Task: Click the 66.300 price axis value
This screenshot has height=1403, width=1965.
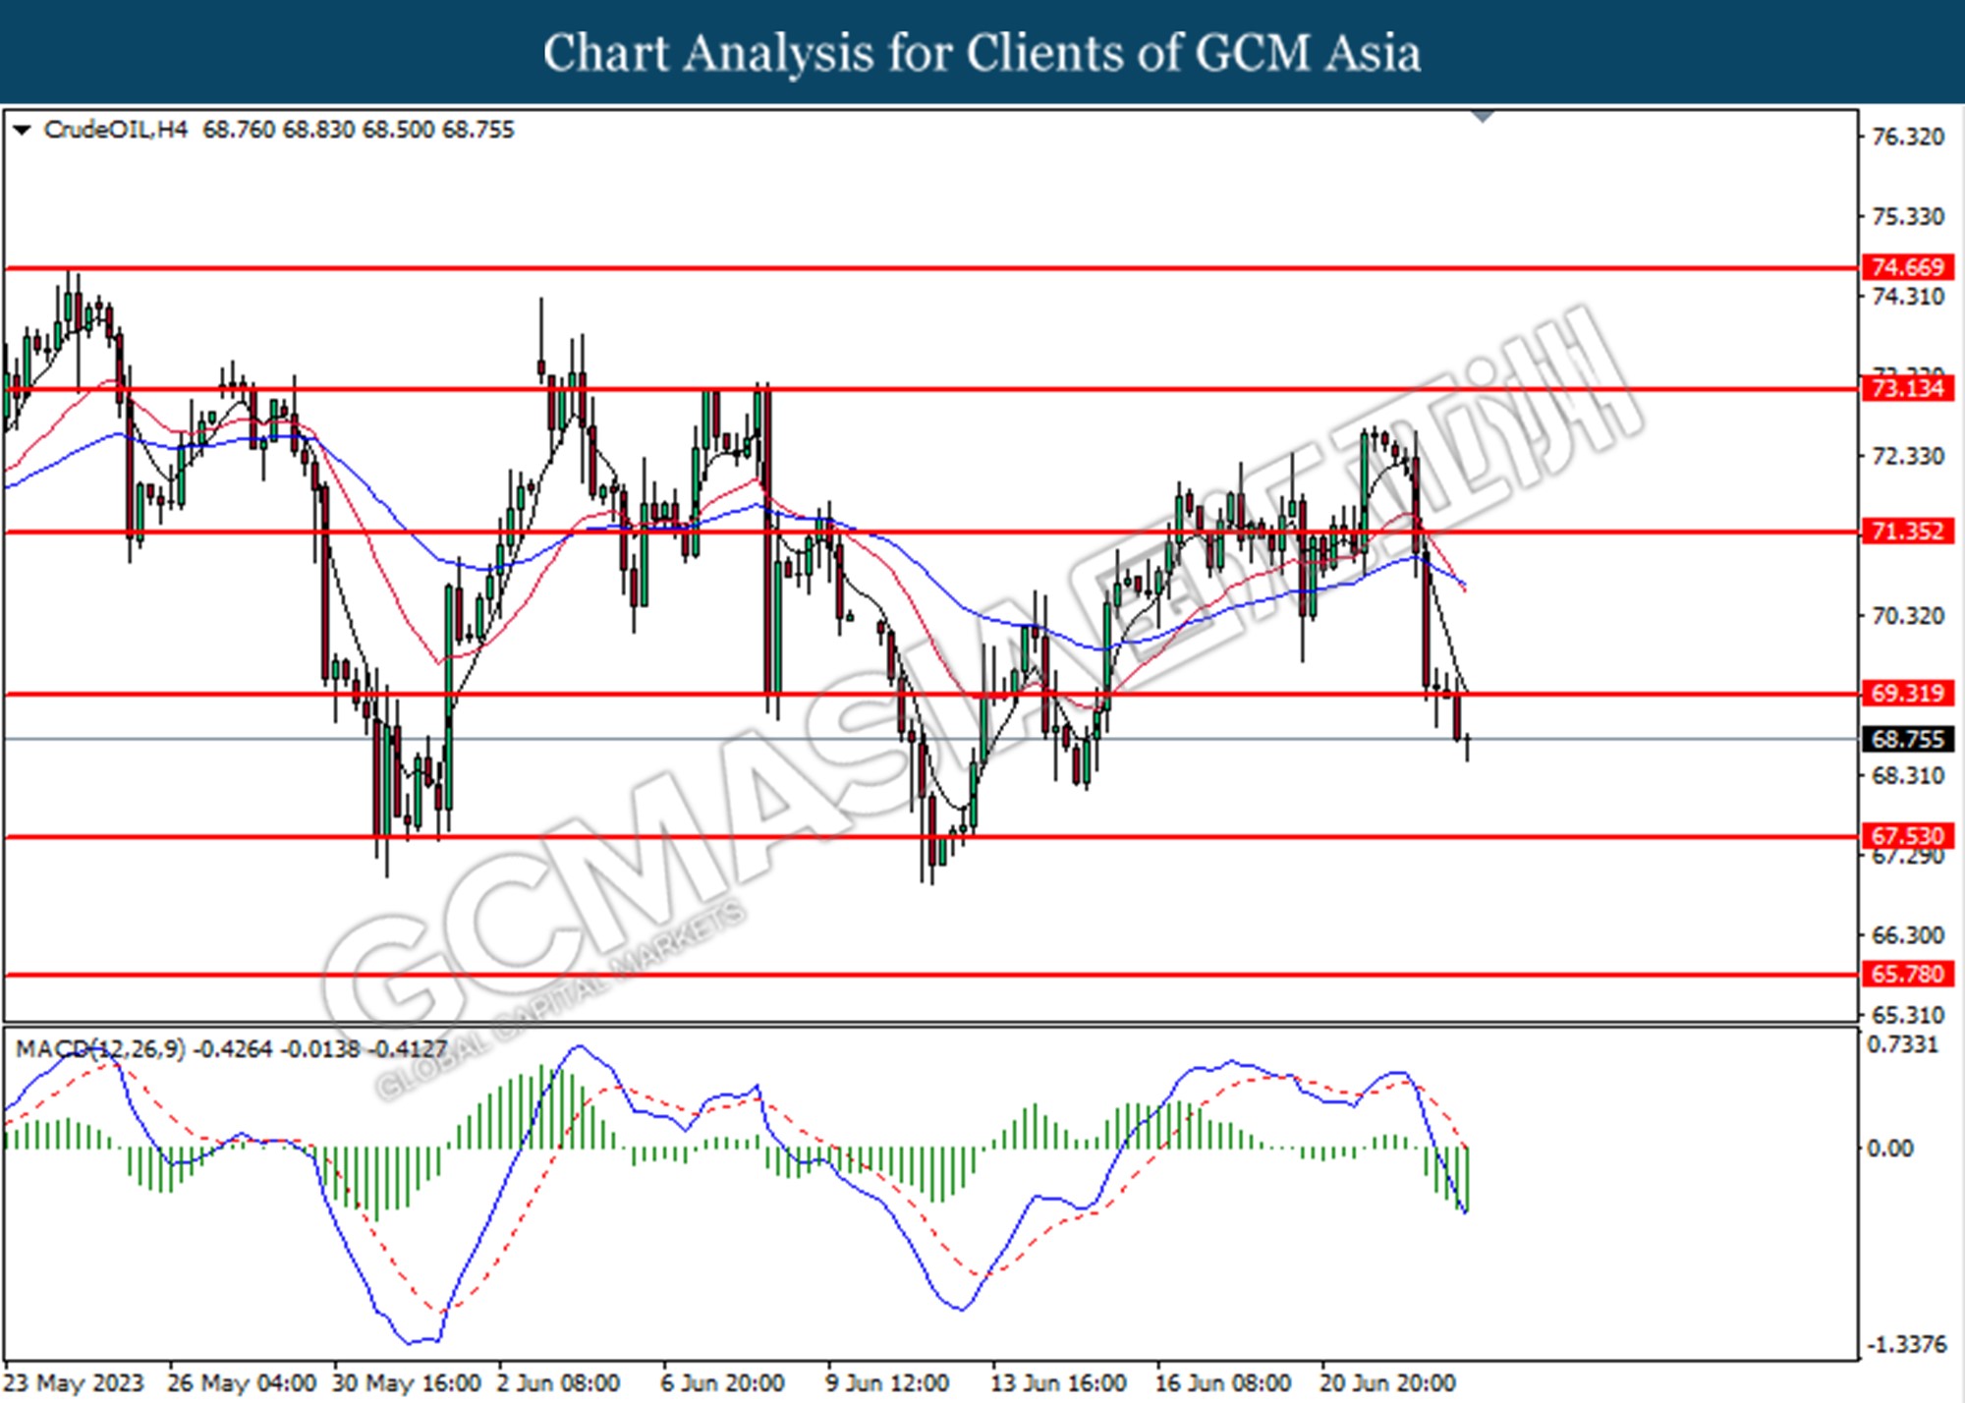Action: 1907,935
